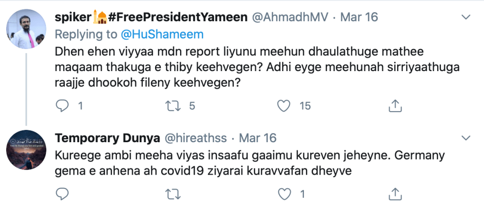Share spiker's tweet

pyautogui.click(x=394, y=106)
